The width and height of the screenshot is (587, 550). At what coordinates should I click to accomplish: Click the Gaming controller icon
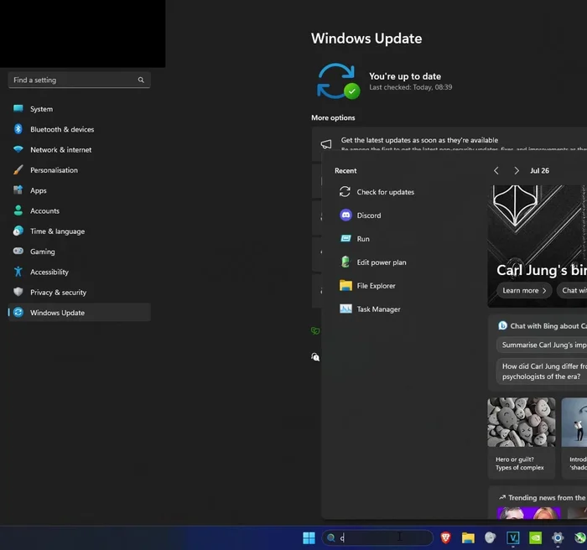[18, 251]
